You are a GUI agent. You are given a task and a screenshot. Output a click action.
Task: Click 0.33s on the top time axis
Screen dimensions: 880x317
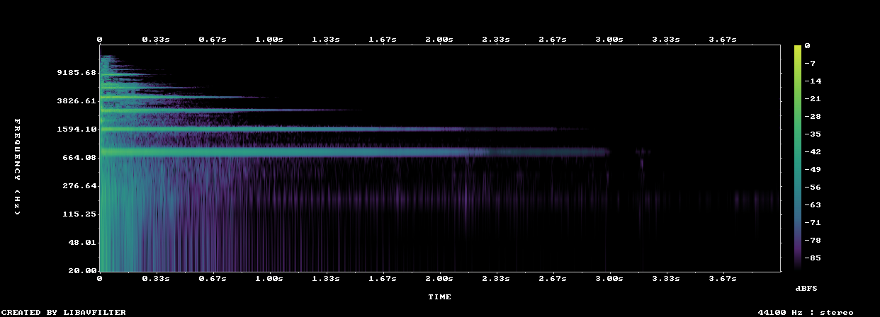coord(156,40)
